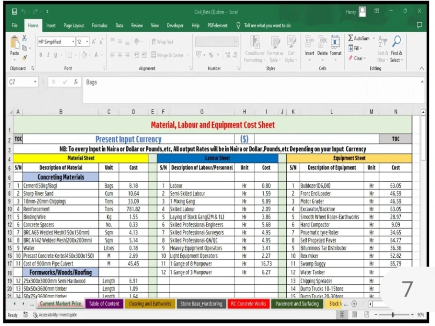Image resolution: width=435 pixels, height=326 pixels.
Task: Open the Merge & Center dropdown arrow
Action: click(x=188, y=55)
